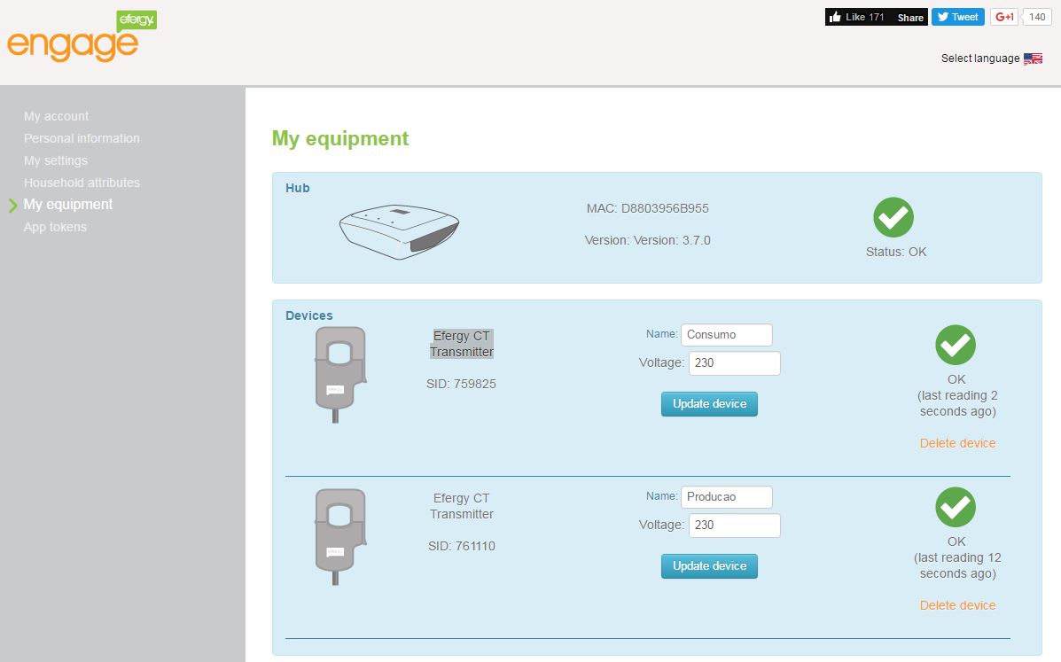Open the My account menu item

(56, 116)
